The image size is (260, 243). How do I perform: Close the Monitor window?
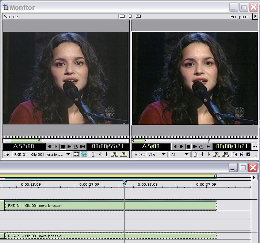(x=253, y=7)
